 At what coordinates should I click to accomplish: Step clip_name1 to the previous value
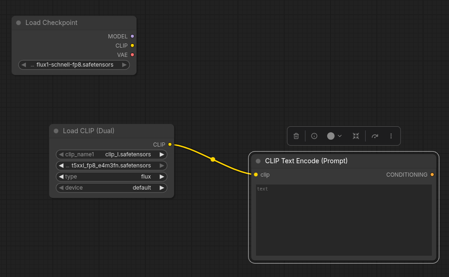click(x=61, y=154)
